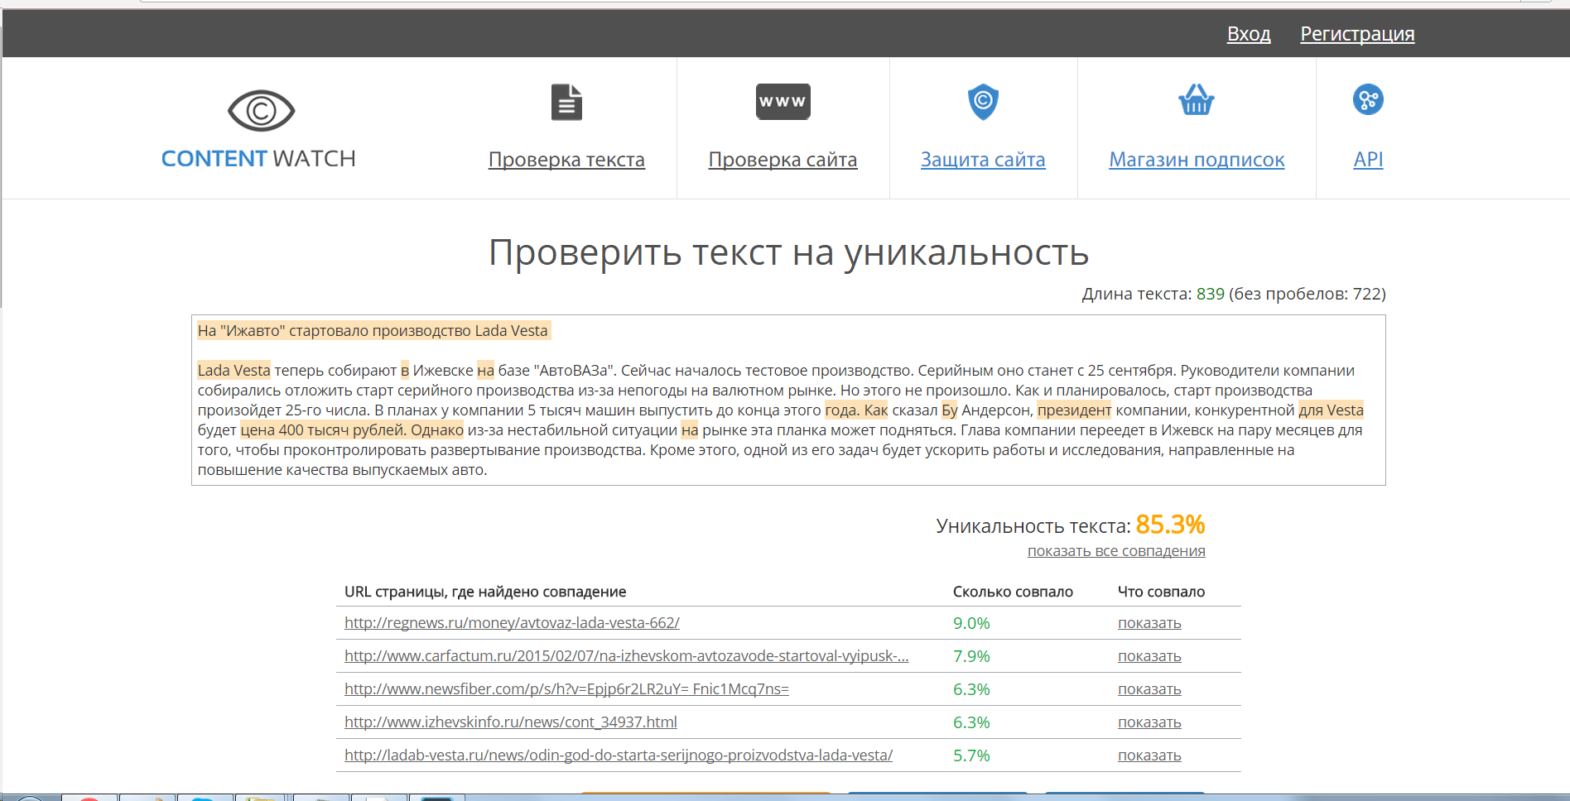Screen dimensions: 1570x801
Task: Open the carfactum.ru matched page link
Action: pyautogui.click(x=626, y=655)
